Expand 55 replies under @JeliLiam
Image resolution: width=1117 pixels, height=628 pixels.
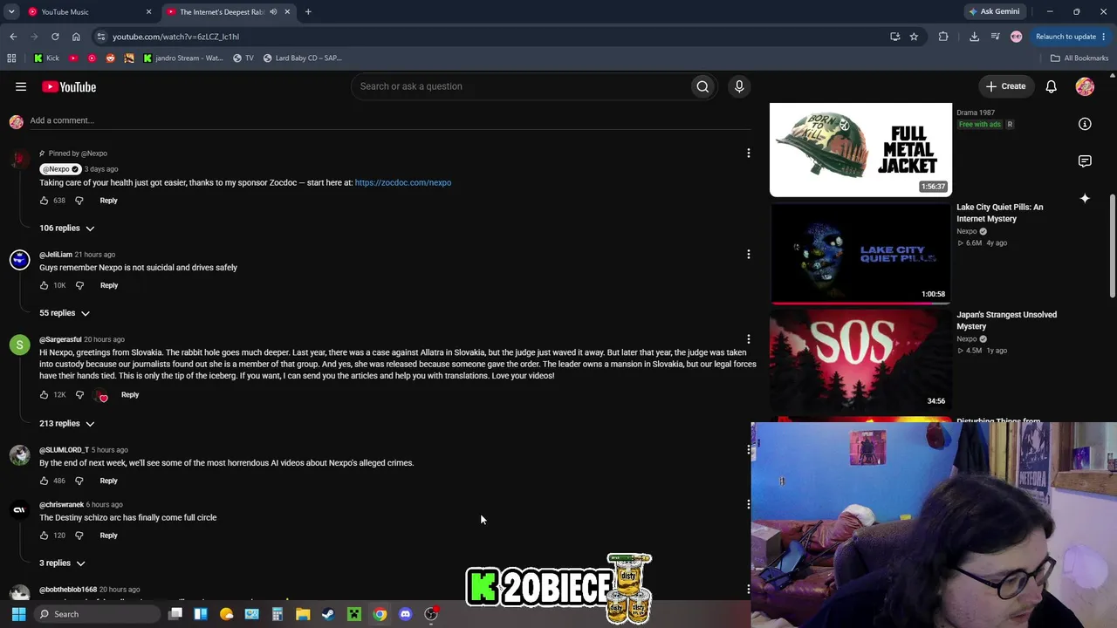65,313
